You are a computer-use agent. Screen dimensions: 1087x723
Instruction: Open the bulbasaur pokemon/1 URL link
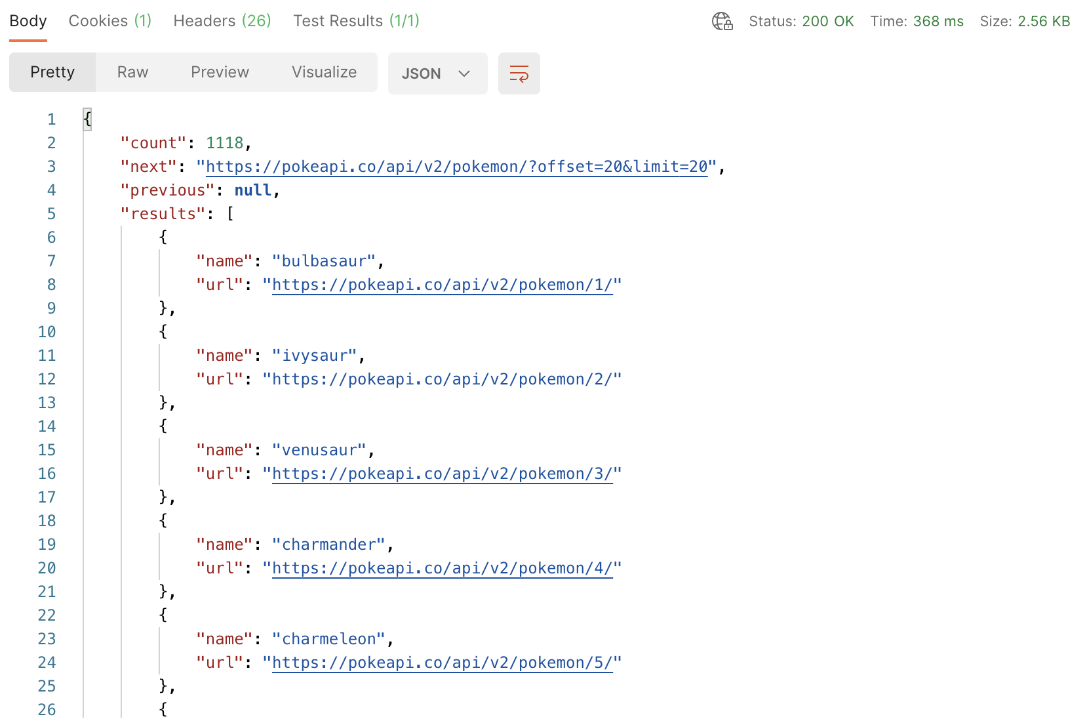pyautogui.click(x=442, y=285)
